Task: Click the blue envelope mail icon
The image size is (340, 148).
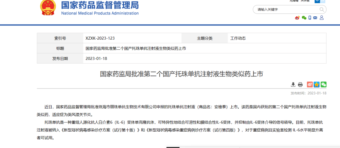Action: pos(315,18)
